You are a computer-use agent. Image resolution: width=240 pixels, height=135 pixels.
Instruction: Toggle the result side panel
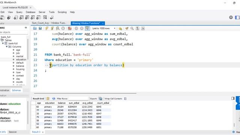(x=233, y=98)
